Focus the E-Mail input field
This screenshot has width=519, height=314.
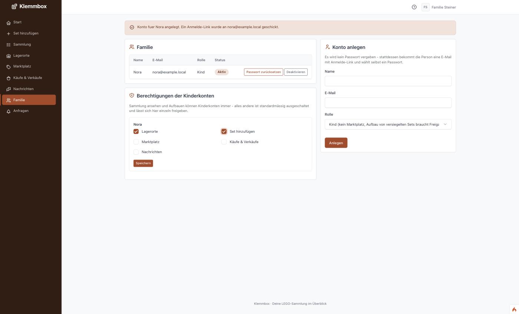pyautogui.click(x=388, y=103)
